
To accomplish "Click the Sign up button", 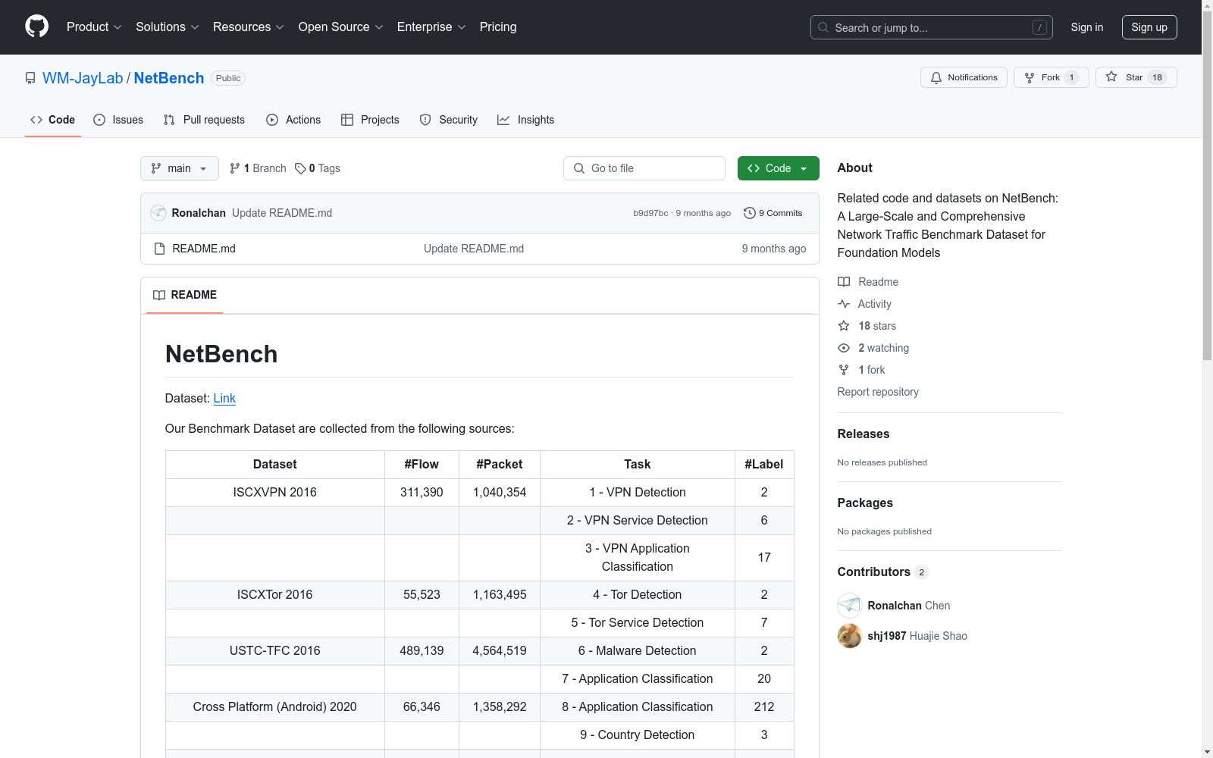I will (1149, 27).
